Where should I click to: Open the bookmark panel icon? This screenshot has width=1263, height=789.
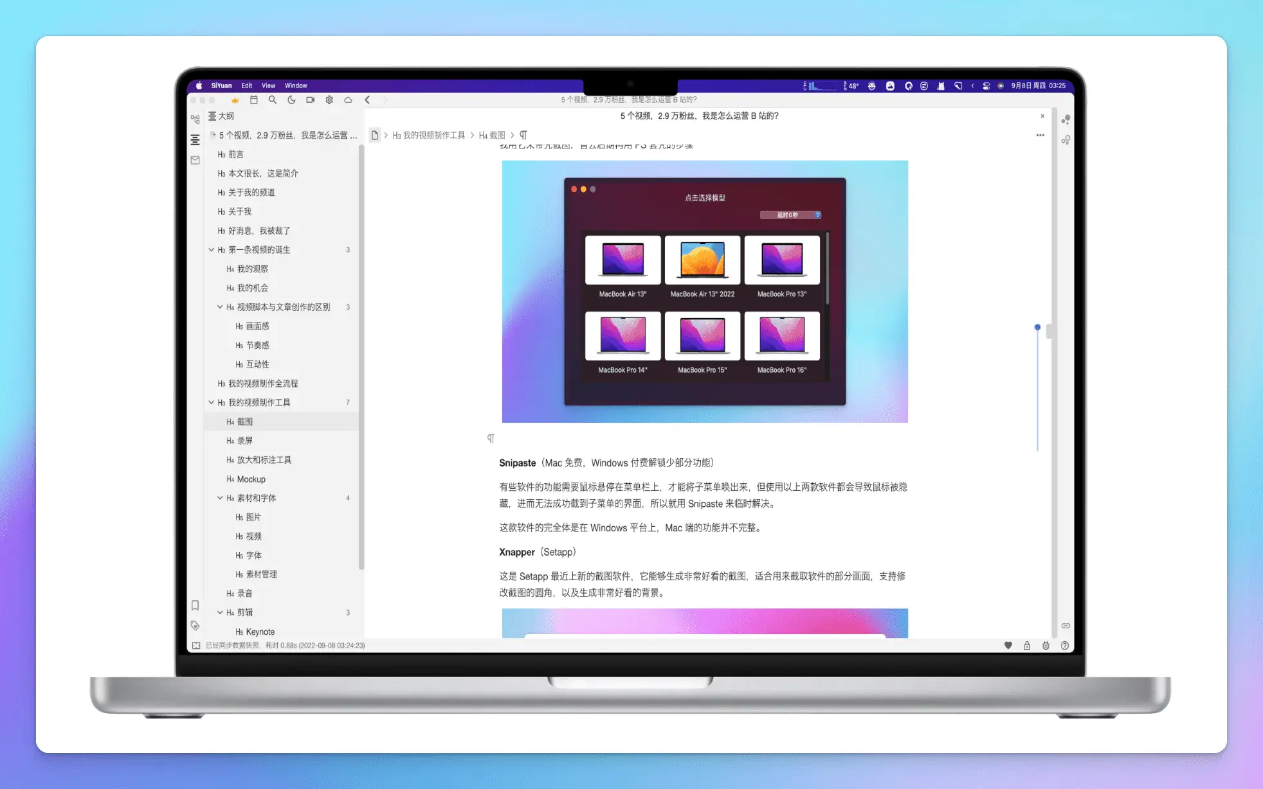(195, 605)
